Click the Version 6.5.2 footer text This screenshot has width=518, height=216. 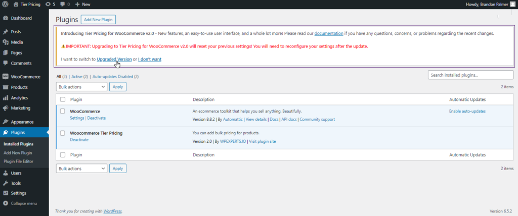point(500,211)
